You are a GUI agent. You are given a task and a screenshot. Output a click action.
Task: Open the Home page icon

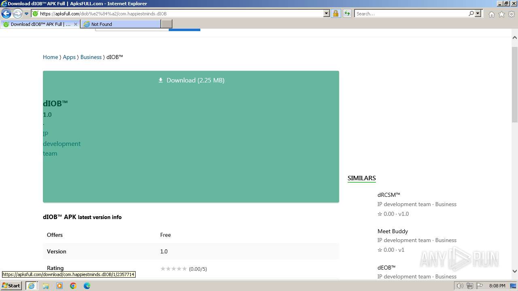[491, 14]
